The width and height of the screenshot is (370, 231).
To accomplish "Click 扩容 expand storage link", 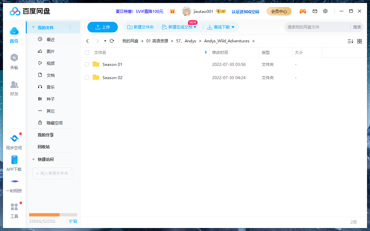I will 73,221.
